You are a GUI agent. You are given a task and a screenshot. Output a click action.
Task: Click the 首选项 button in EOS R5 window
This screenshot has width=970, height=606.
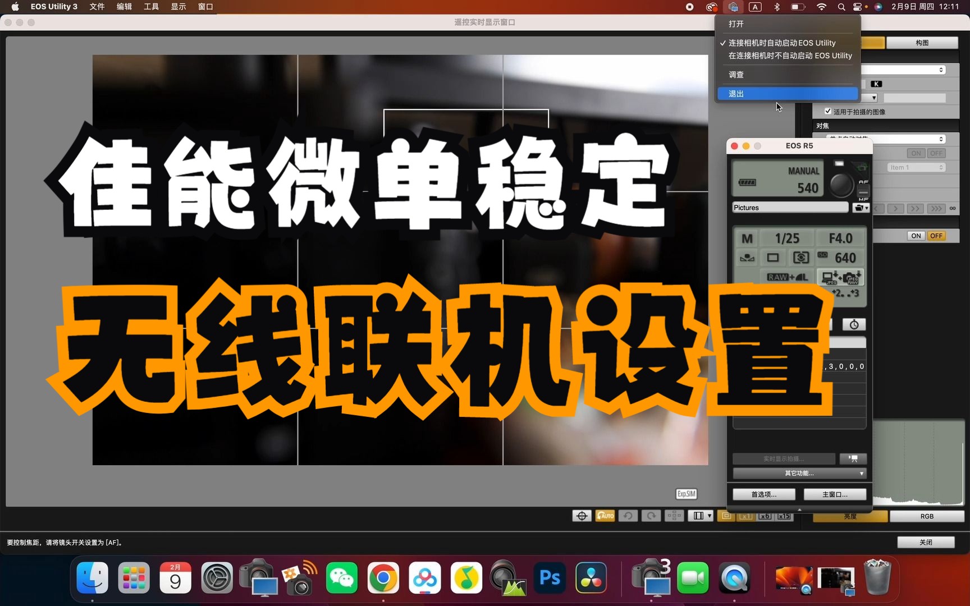763,494
